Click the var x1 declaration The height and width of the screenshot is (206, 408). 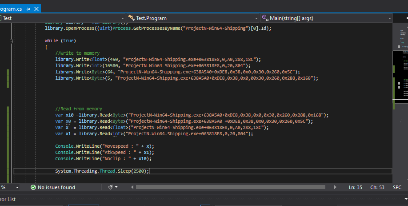click(x=154, y=134)
